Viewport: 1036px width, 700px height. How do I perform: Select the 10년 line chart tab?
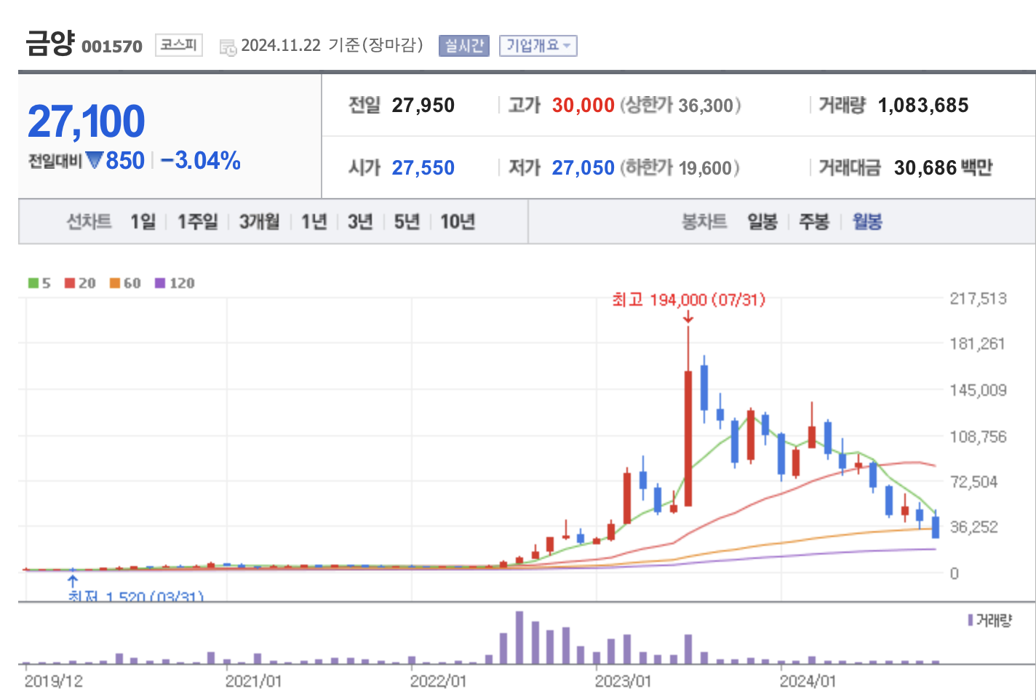(458, 221)
